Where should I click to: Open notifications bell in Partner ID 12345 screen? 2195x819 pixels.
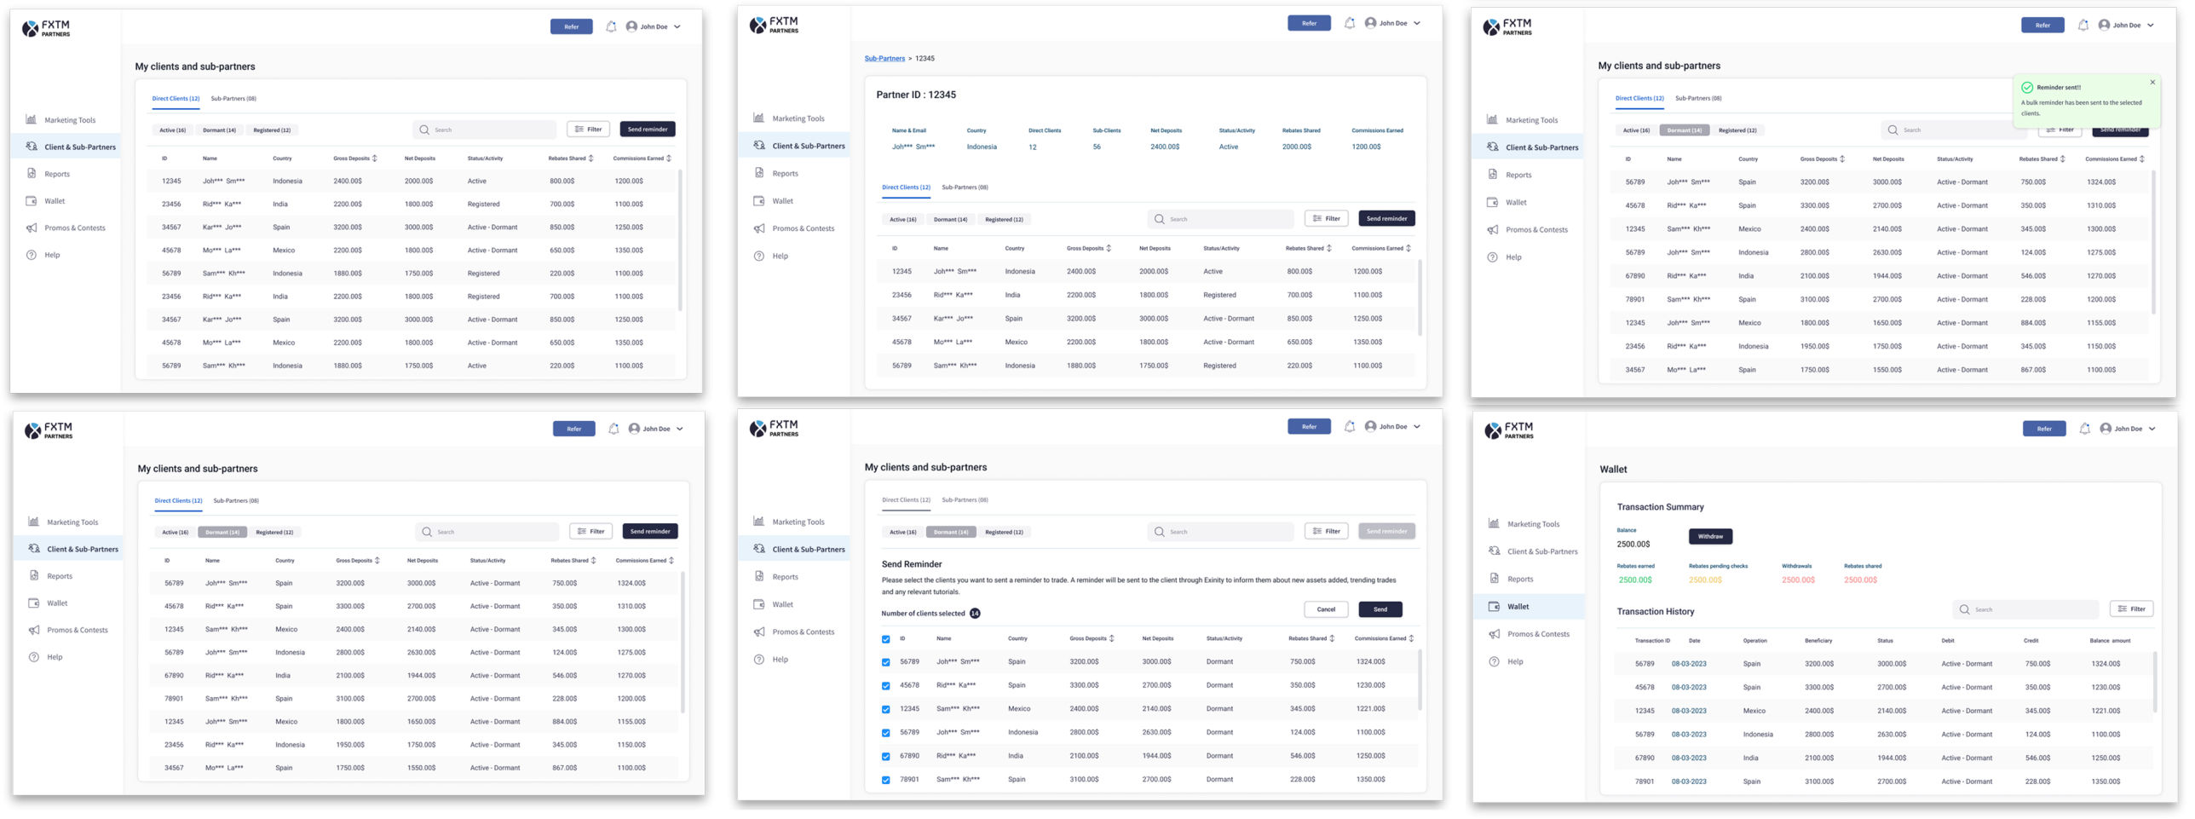(1350, 23)
